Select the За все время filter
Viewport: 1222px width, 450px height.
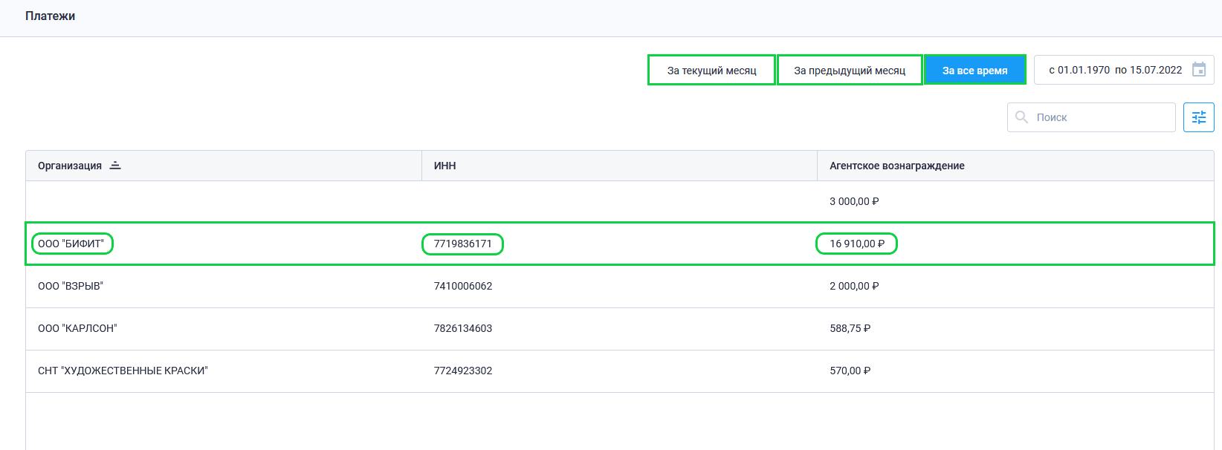point(974,71)
